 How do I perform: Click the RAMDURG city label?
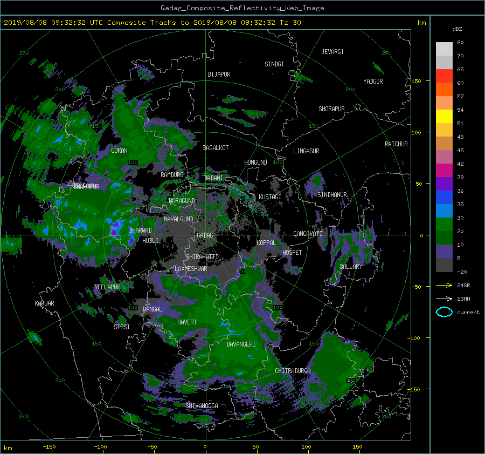(172, 175)
